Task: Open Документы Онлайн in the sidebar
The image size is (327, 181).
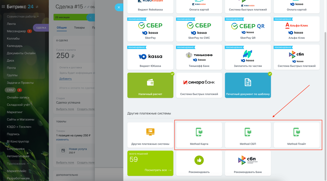Action: click(x=21, y=53)
